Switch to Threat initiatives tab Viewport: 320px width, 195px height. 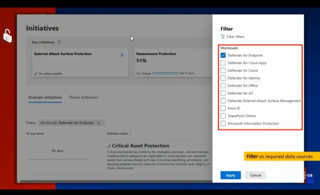(83, 97)
